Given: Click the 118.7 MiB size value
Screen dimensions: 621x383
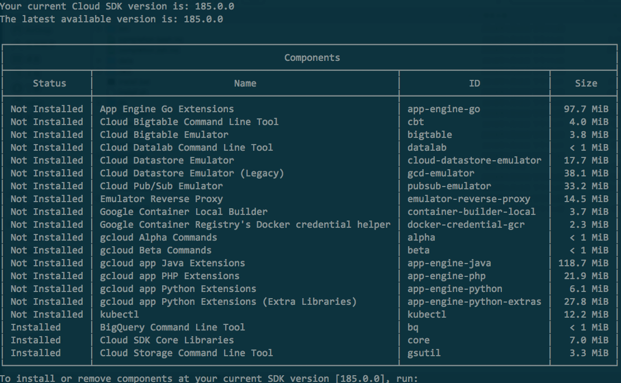Looking at the screenshot, I should [x=583, y=263].
